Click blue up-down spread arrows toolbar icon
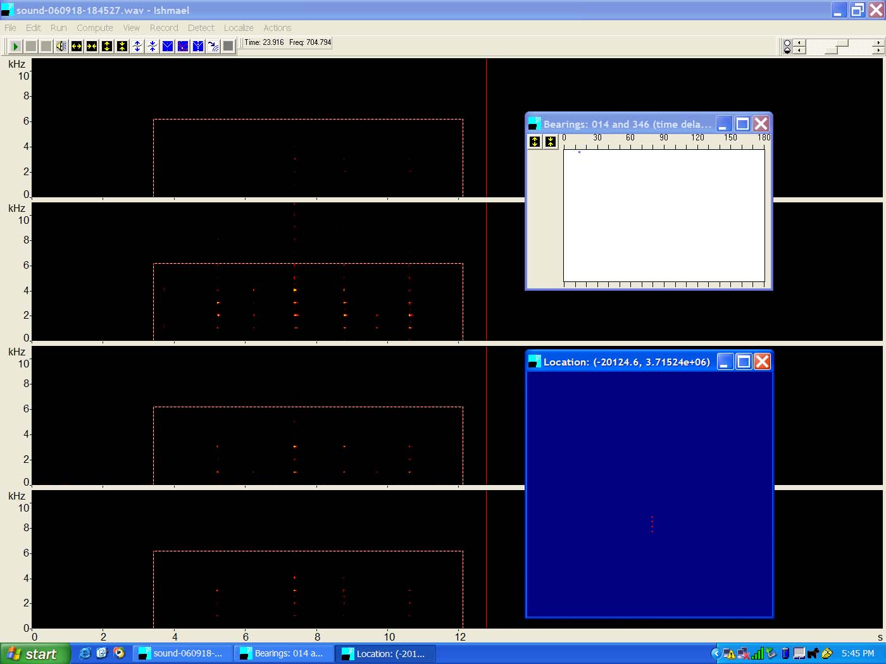Screen dimensions: 886x664 pos(137,46)
